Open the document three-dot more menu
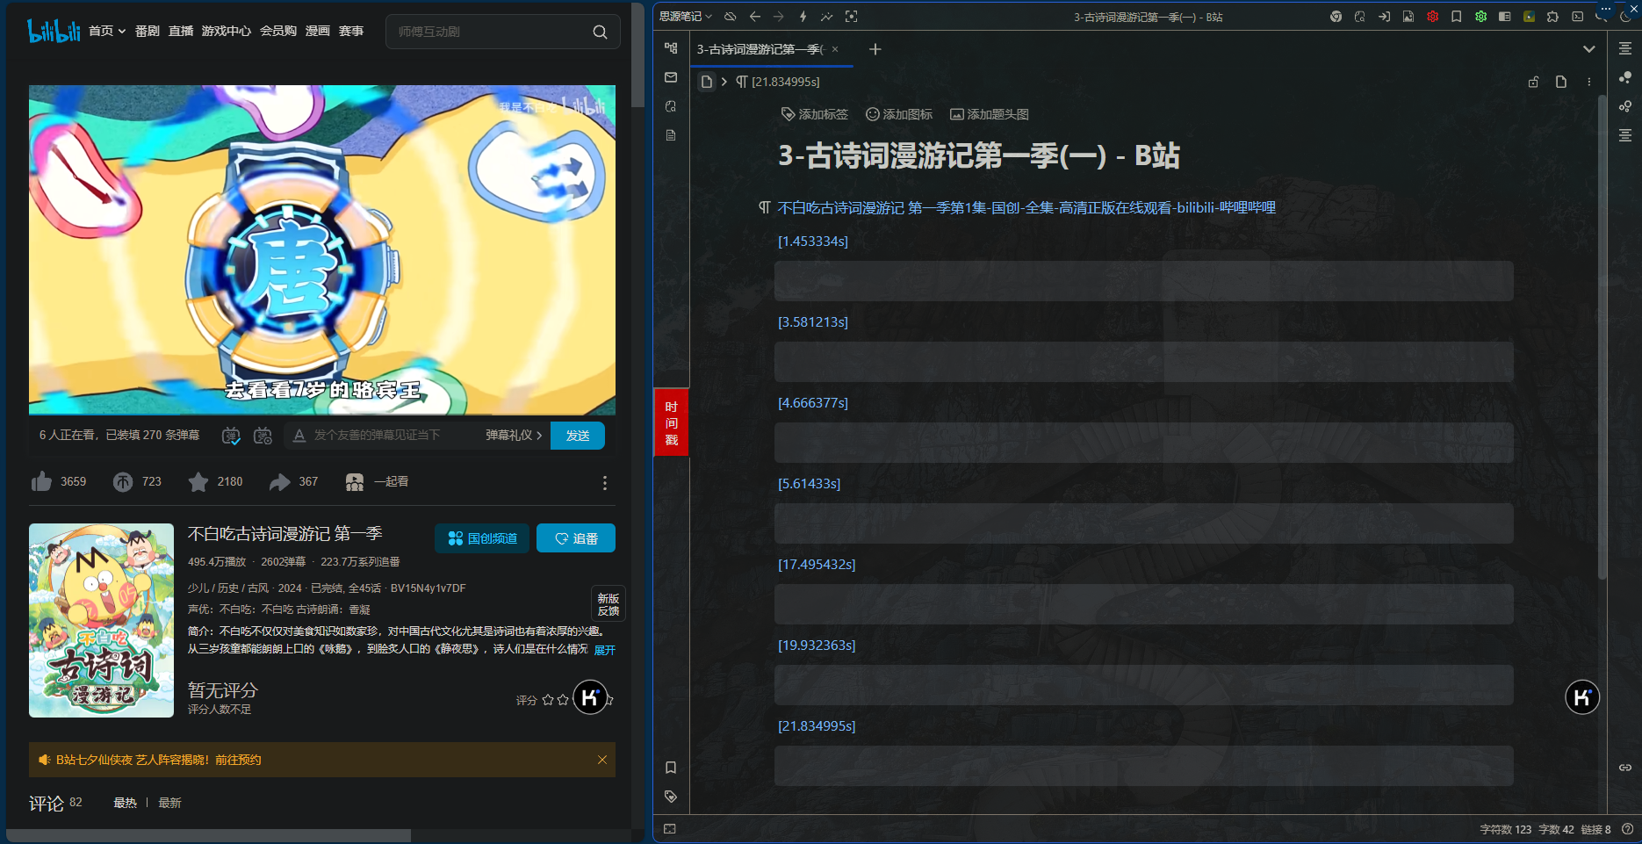This screenshot has width=1642, height=844. click(x=1588, y=82)
